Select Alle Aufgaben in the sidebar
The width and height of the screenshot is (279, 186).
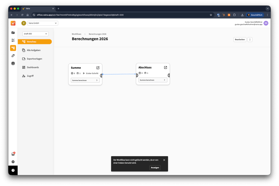pos(35,50)
